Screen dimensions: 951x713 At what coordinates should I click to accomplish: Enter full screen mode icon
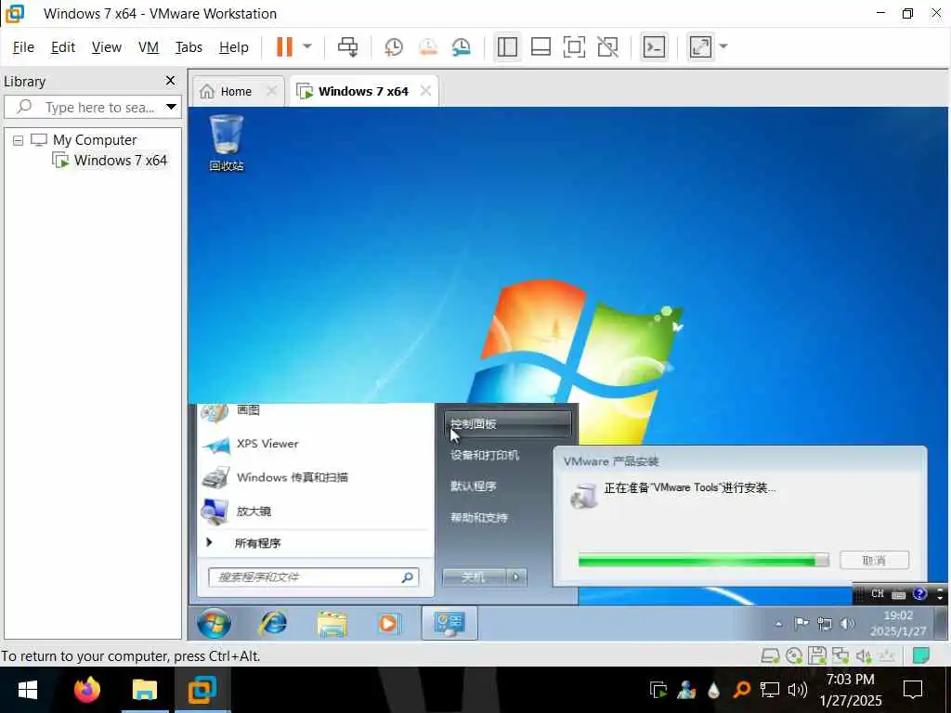[x=574, y=46]
